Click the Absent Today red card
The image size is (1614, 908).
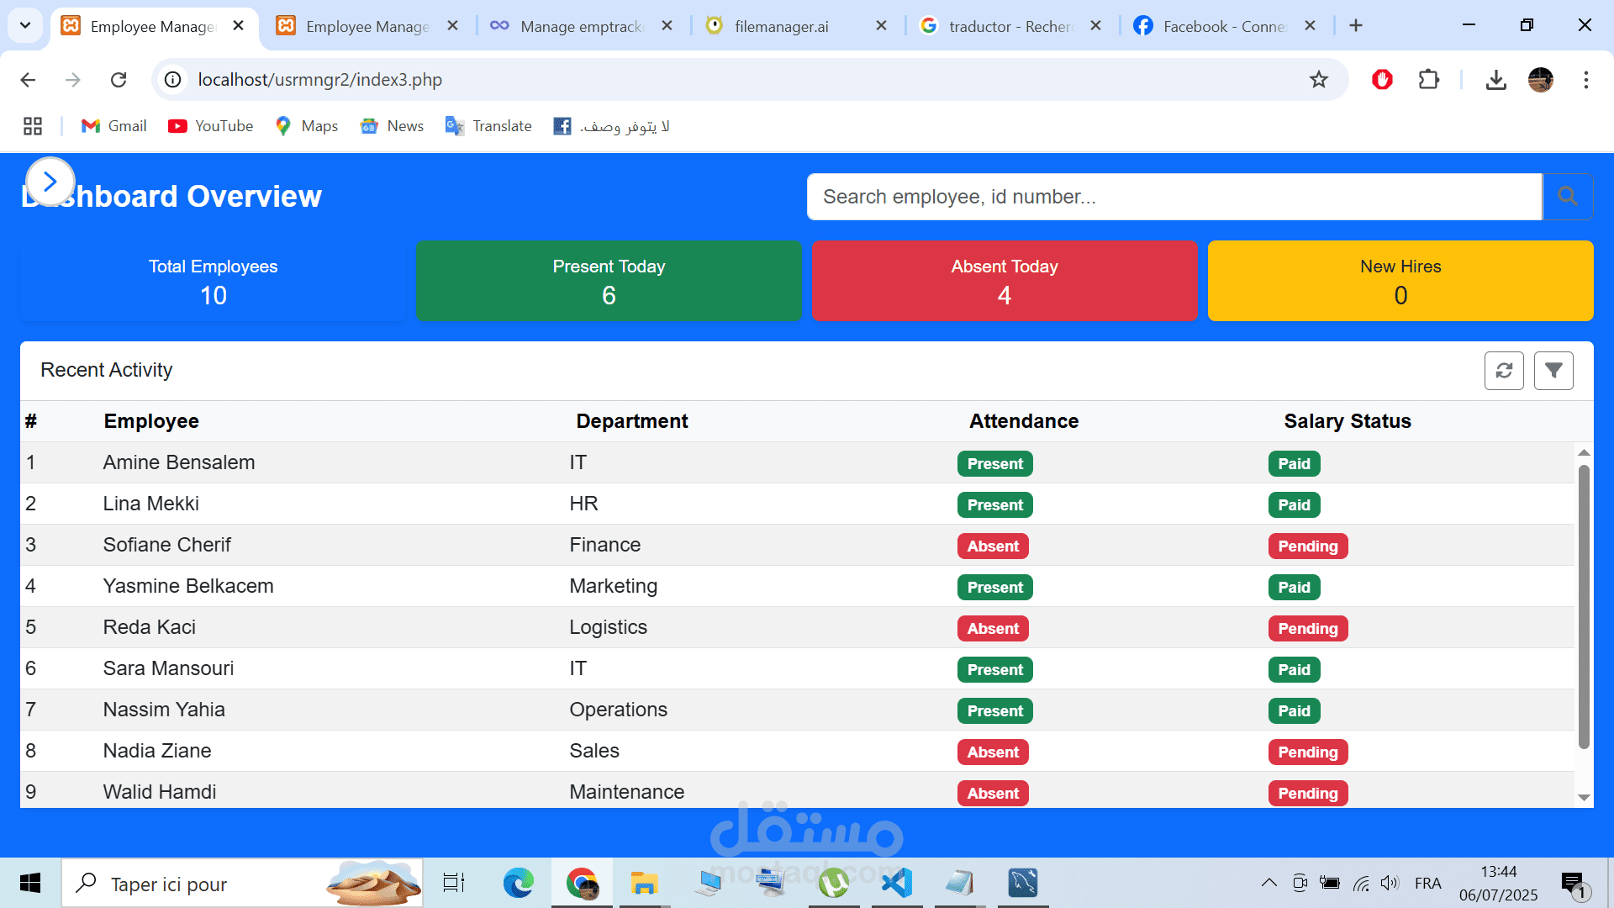(x=1004, y=281)
